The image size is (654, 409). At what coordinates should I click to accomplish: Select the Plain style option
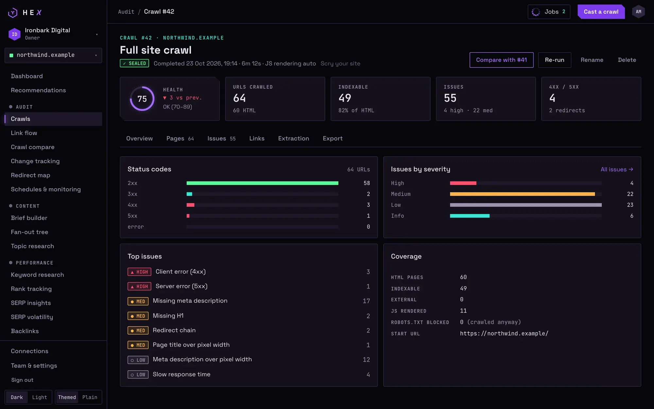click(x=90, y=397)
